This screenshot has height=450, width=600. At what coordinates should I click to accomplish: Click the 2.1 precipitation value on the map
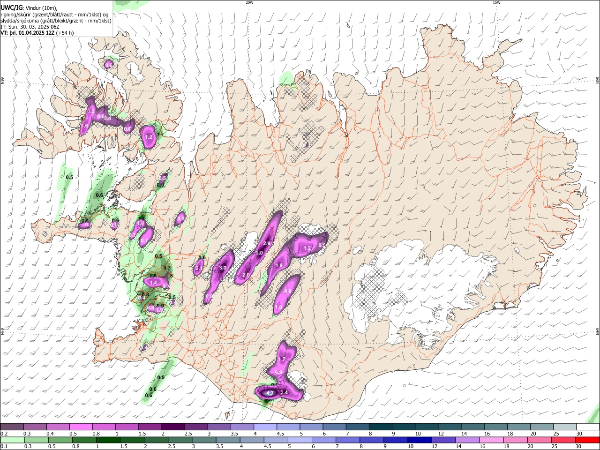199,268
